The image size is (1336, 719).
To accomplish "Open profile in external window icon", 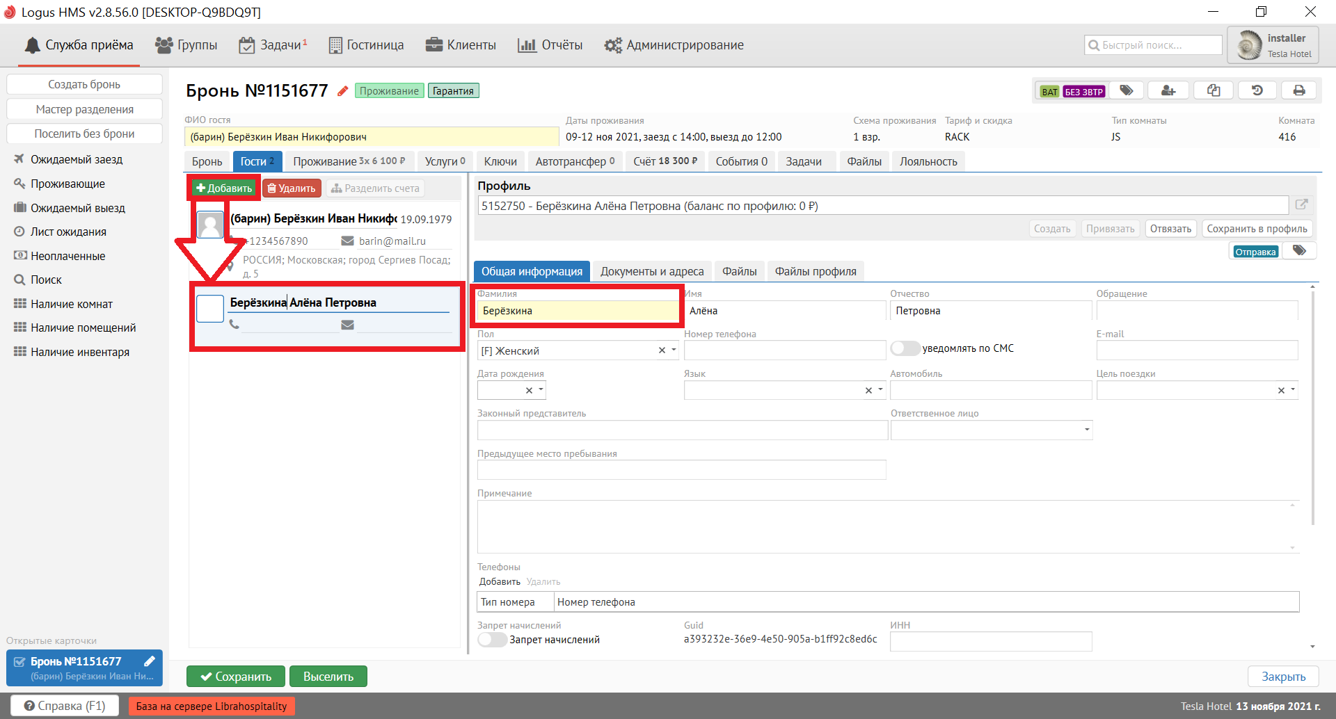I will click(x=1301, y=204).
